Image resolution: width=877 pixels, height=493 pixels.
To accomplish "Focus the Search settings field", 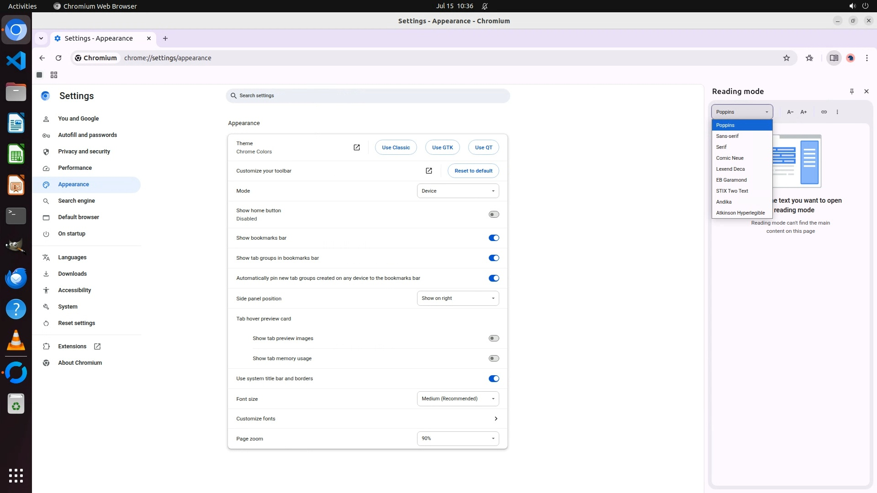I will click(x=368, y=96).
